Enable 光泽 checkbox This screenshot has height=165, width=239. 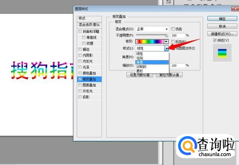pos(80,67)
